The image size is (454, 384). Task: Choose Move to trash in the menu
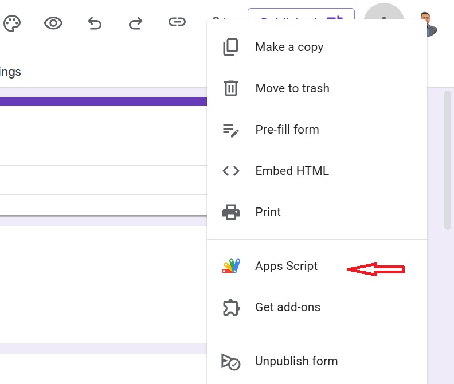(x=292, y=88)
